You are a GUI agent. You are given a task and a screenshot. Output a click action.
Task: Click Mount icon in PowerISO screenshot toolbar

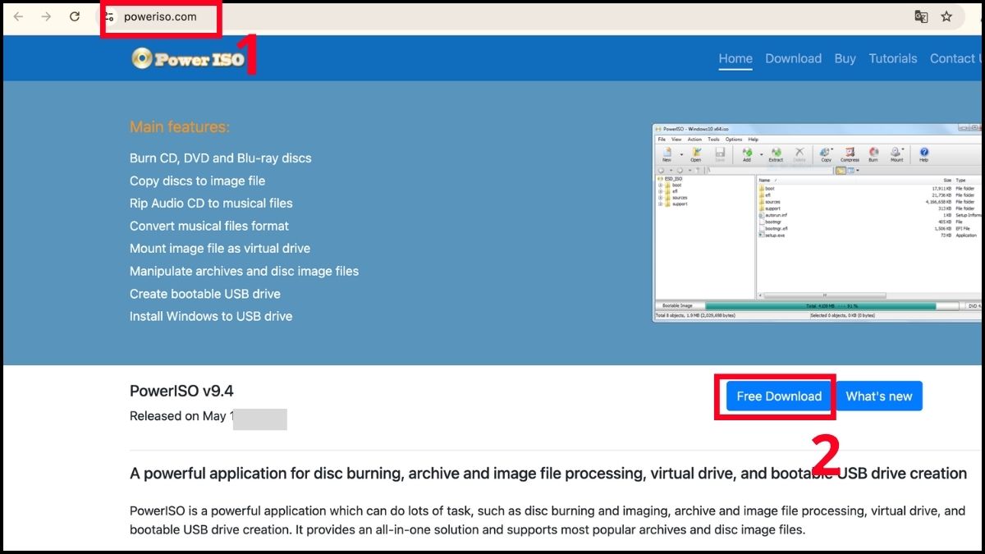point(897,154)
